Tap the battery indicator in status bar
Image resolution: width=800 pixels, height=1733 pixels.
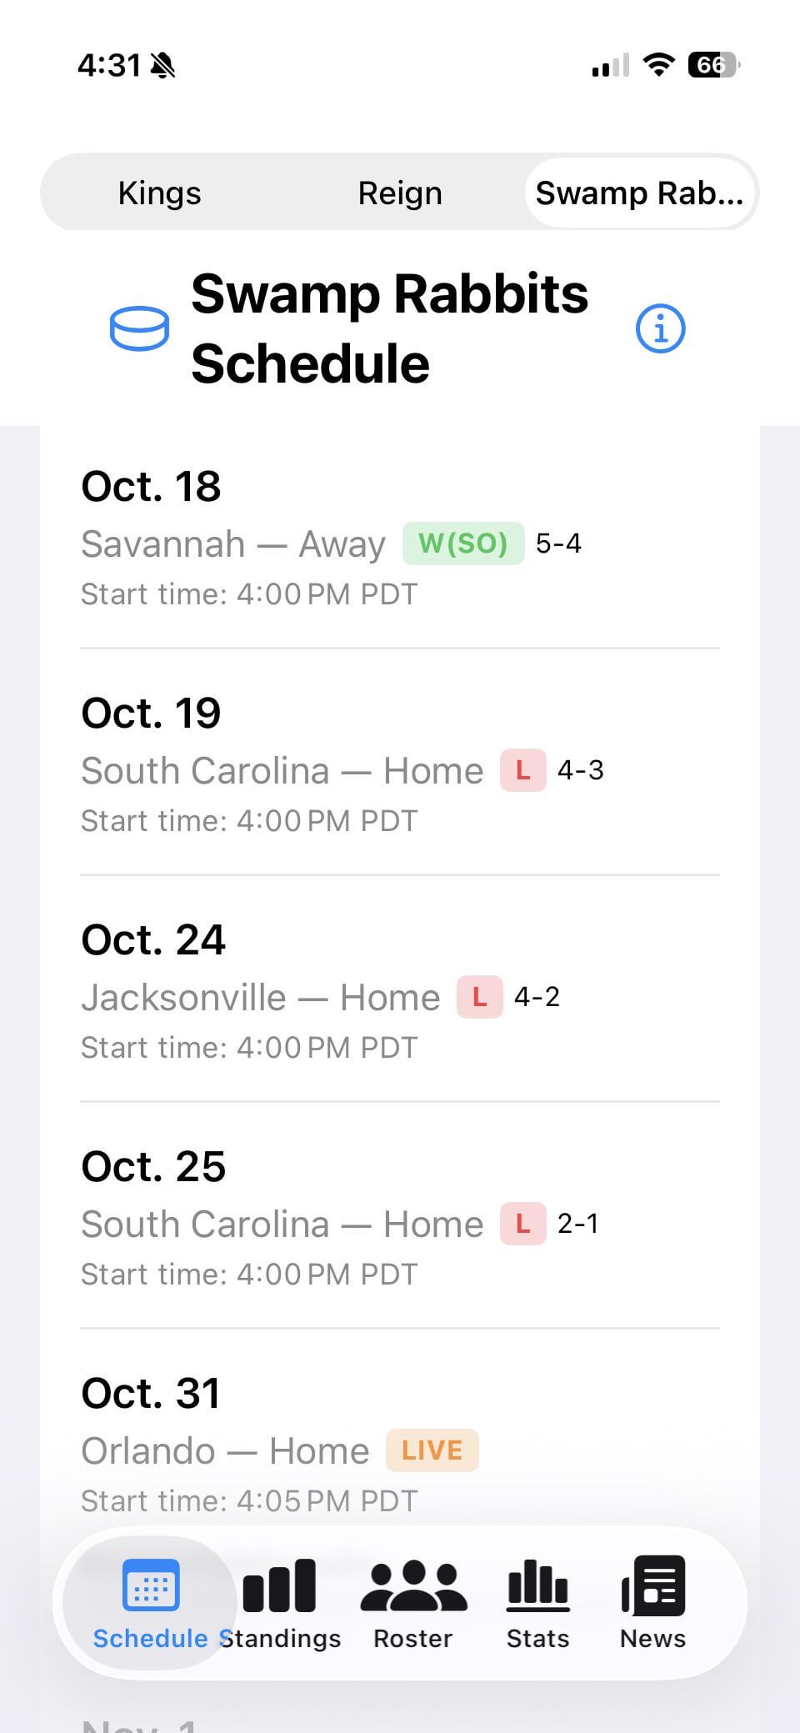point(712,65)
